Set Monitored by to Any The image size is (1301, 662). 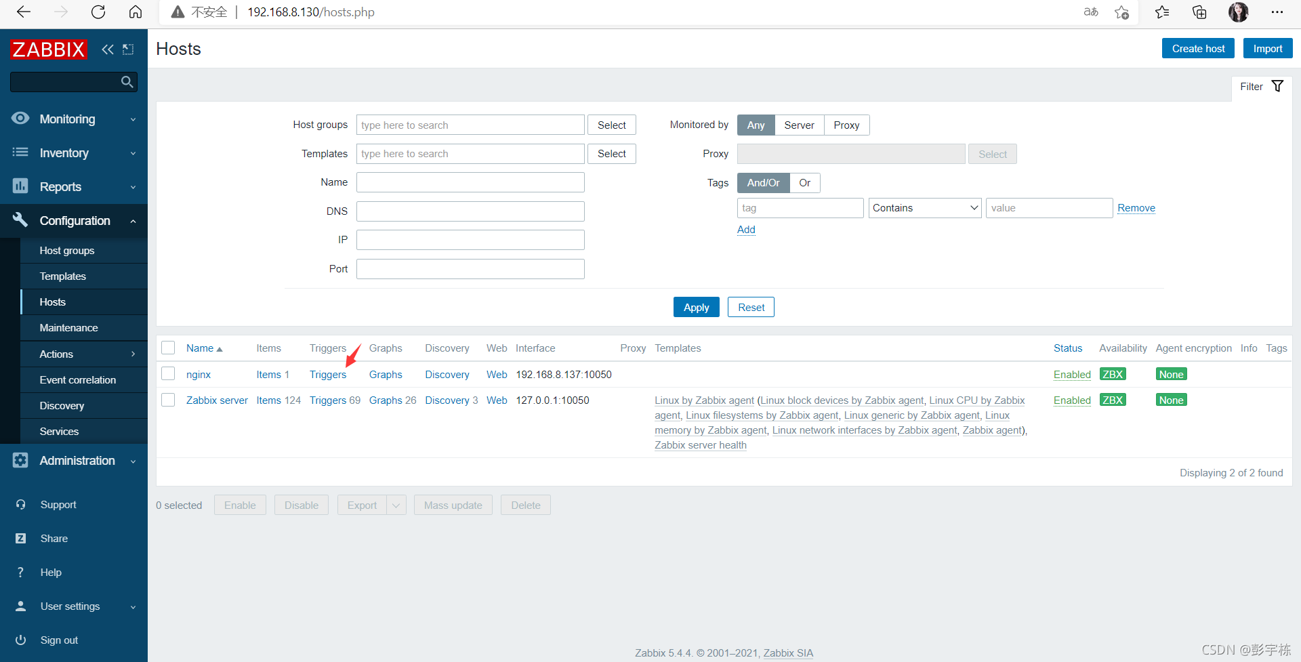pos(756,125)
